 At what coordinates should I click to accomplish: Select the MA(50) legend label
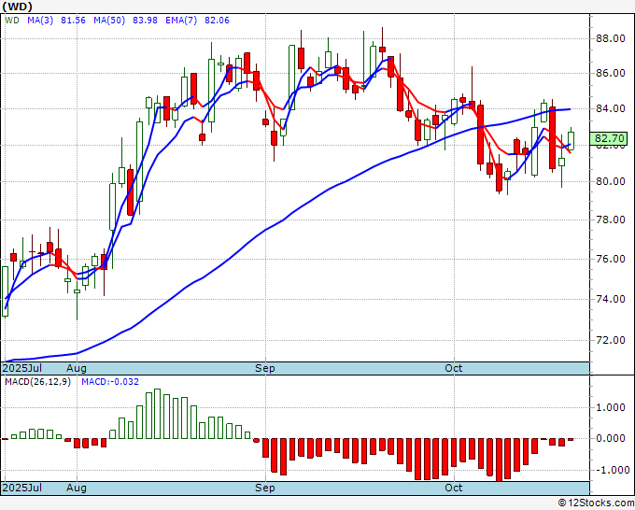click(x=109, y=21)
